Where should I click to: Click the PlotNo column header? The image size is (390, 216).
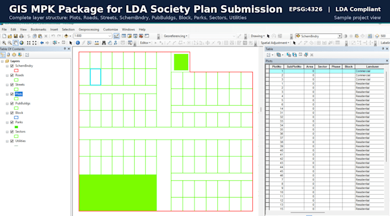click(x=277, y=67)
